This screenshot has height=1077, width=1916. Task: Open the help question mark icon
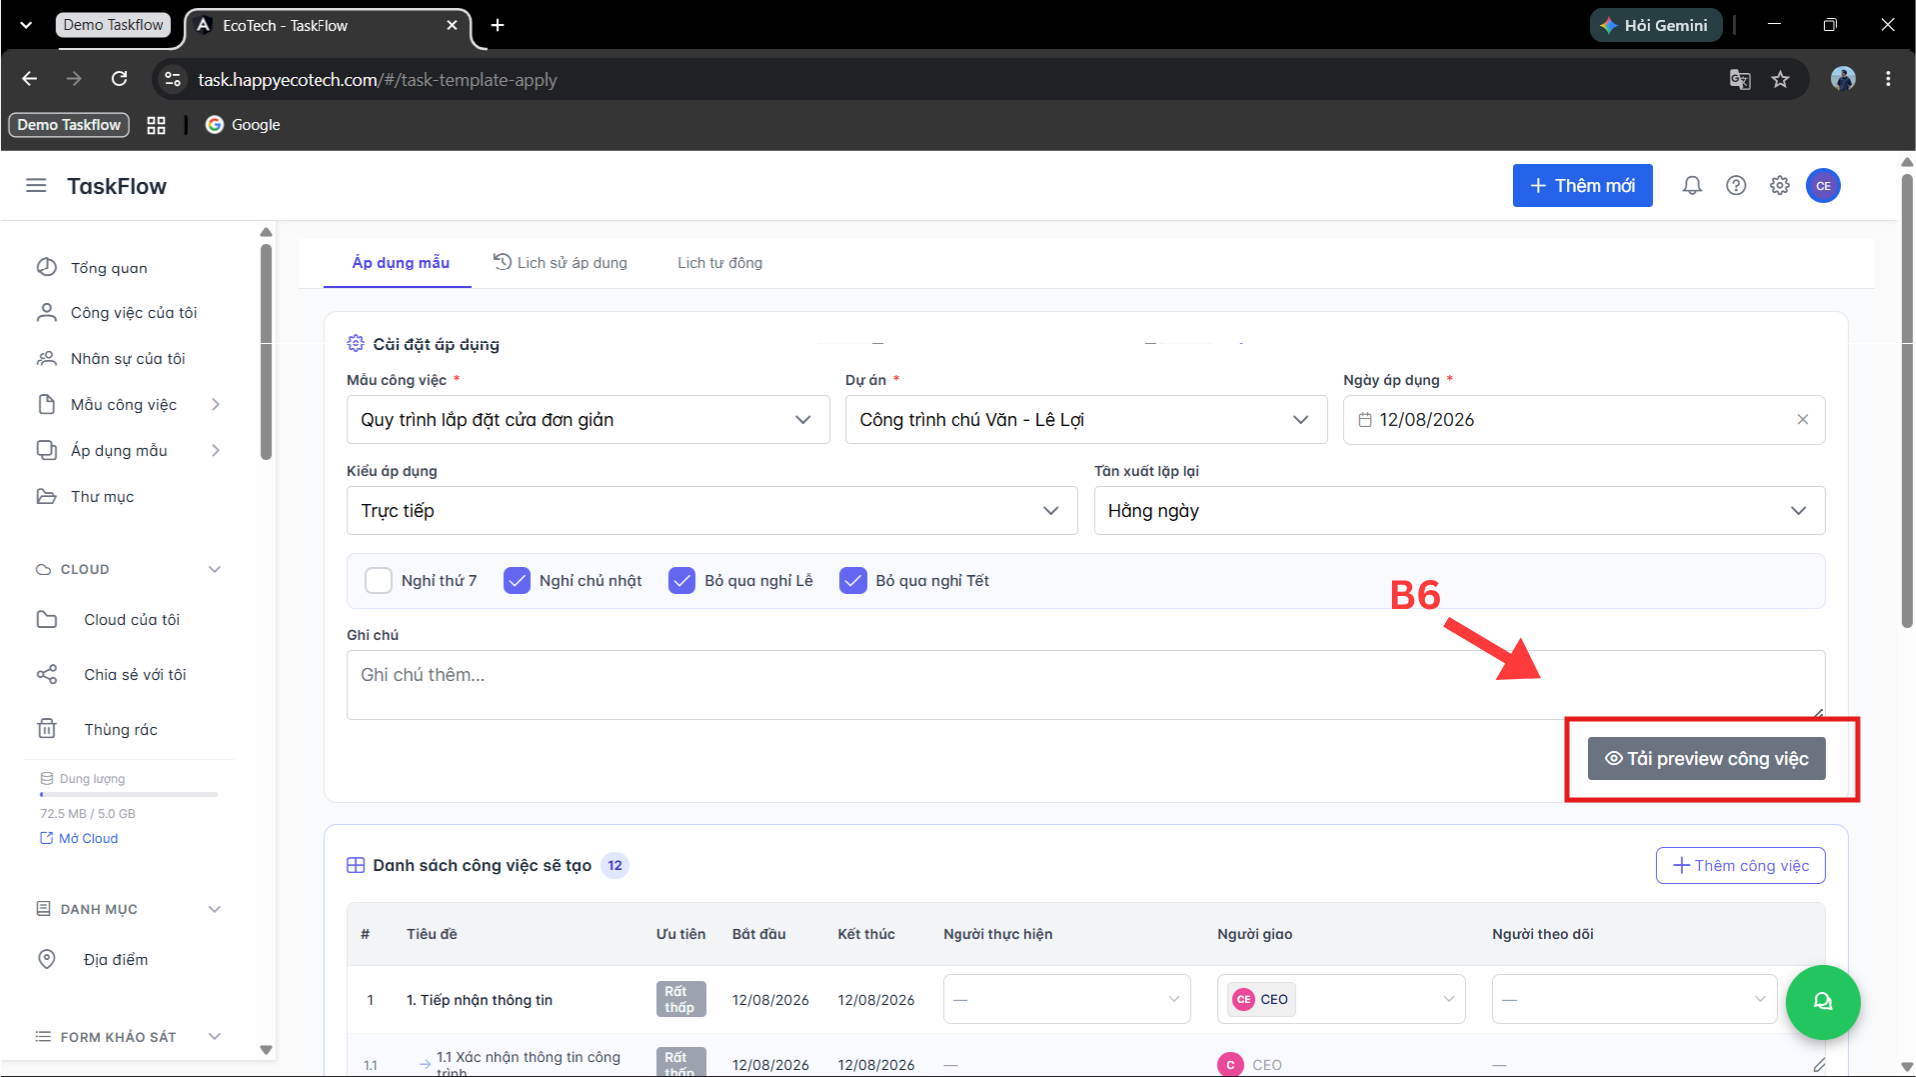1736,186
